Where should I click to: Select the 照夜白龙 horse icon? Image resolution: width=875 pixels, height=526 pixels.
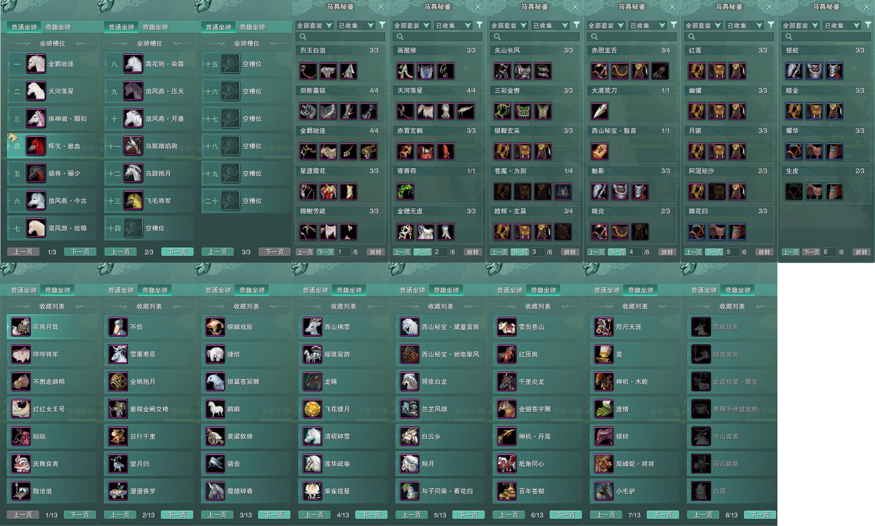coord(409,381)
